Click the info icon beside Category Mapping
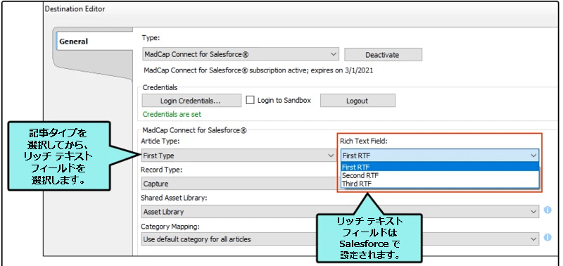Screen dimensions: 563x266 point(548,237)
